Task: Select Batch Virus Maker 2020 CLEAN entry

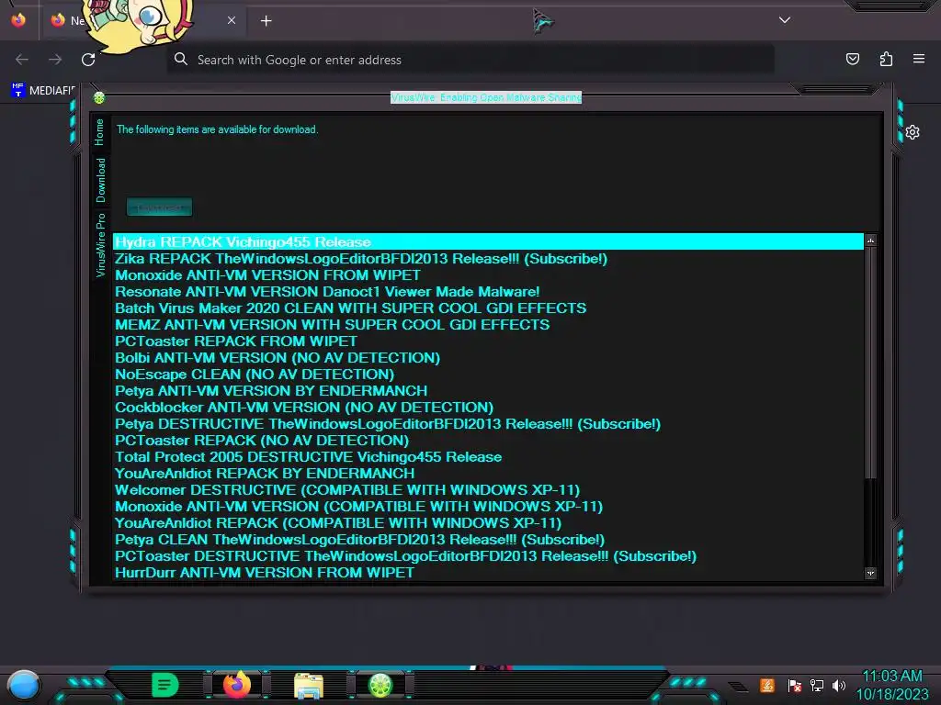Action: click(488, 308)
